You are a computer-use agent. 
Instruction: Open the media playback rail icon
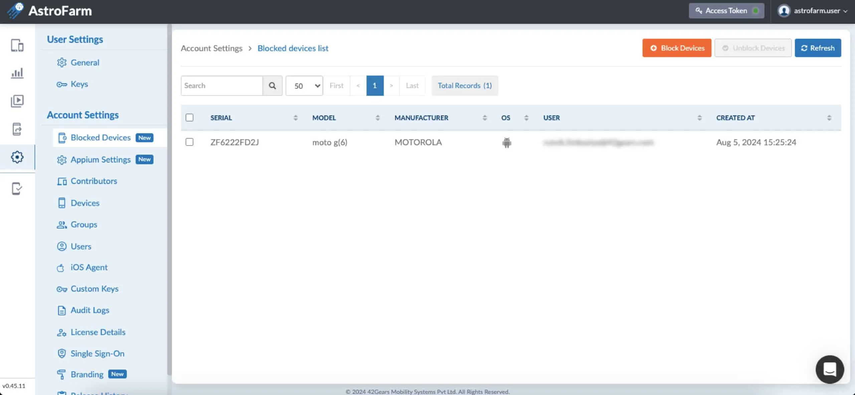(x=17, y=101)
